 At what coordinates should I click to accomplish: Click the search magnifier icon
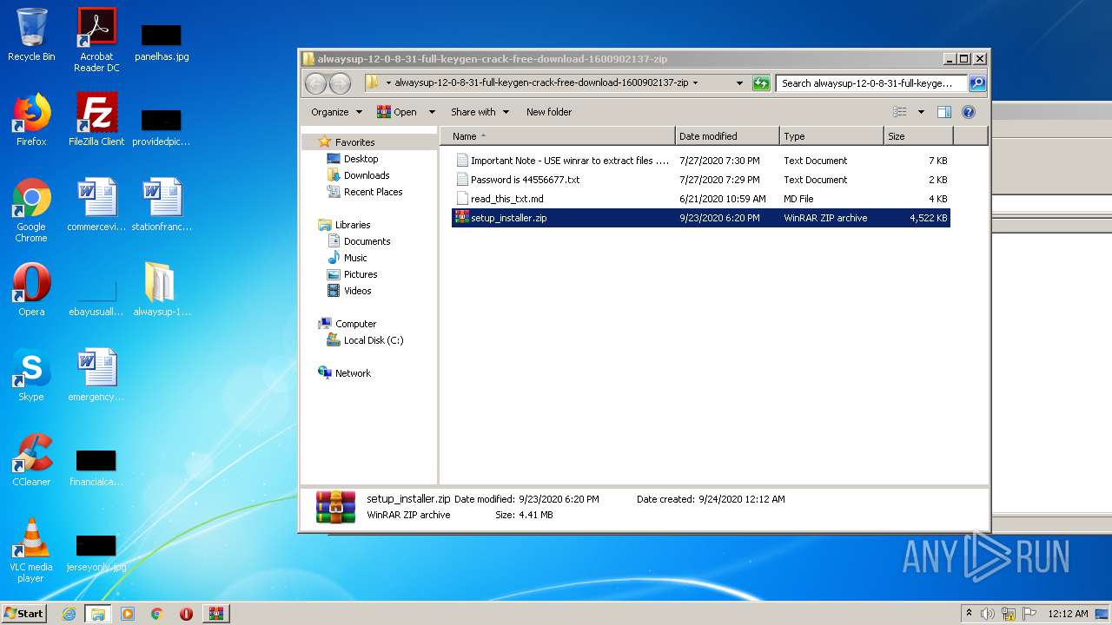pos(977,83)
